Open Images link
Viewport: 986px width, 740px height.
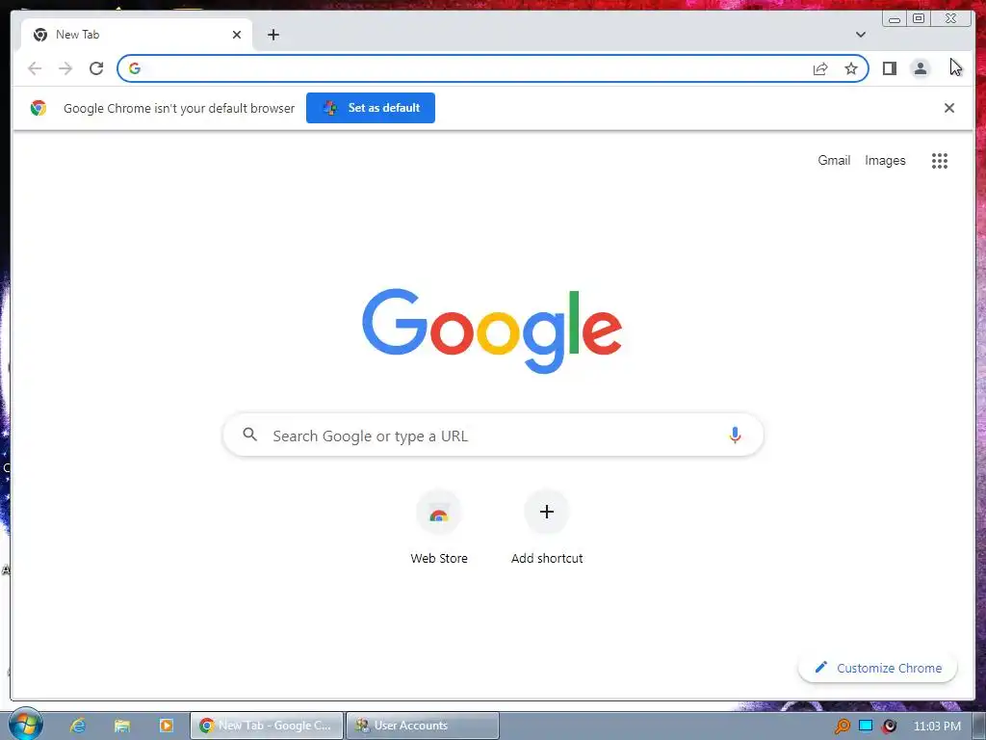point(885,161)
